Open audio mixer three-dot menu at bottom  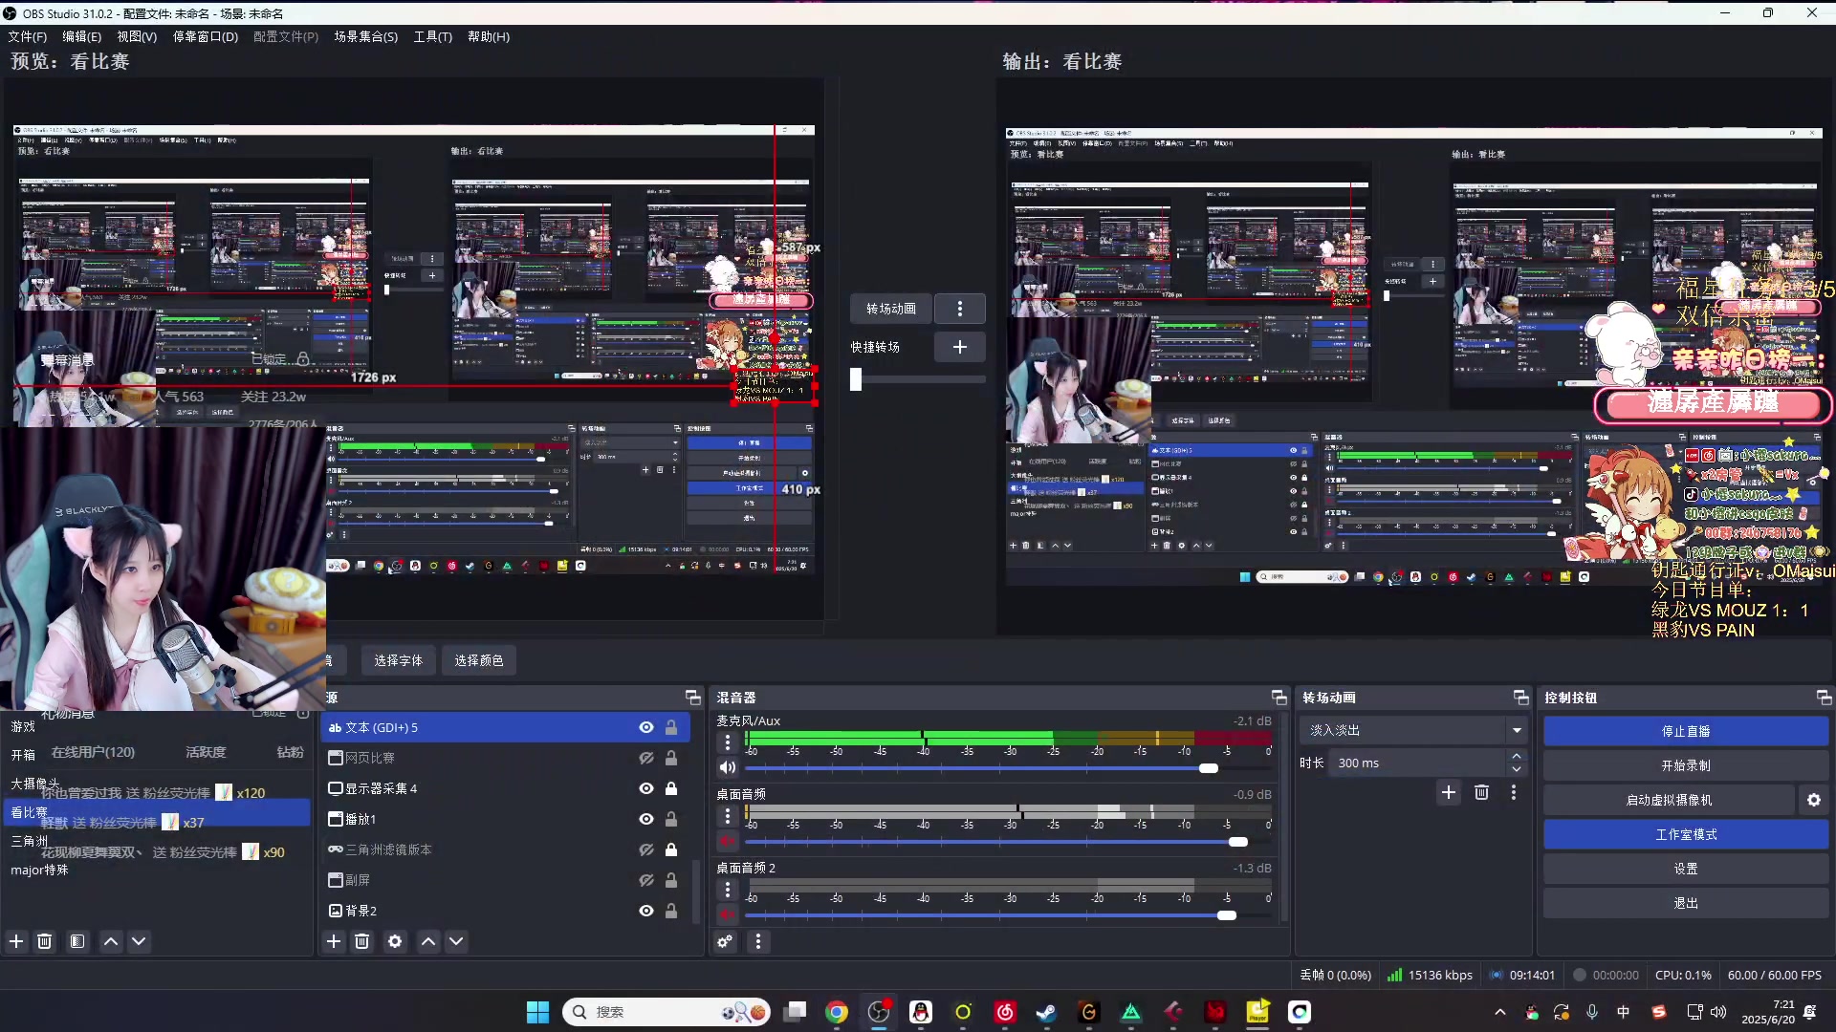[758, 941]
